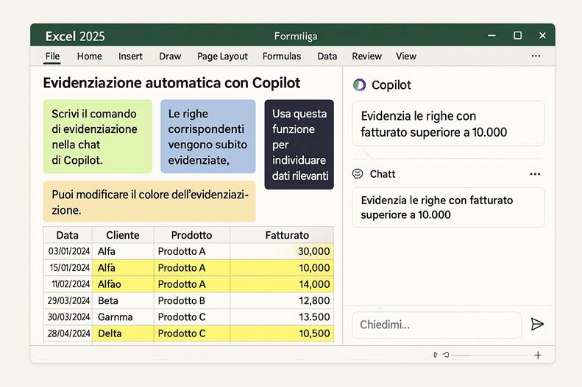Click the Formriiga title in title bar

pyautogui.click(x=296, y=36)
